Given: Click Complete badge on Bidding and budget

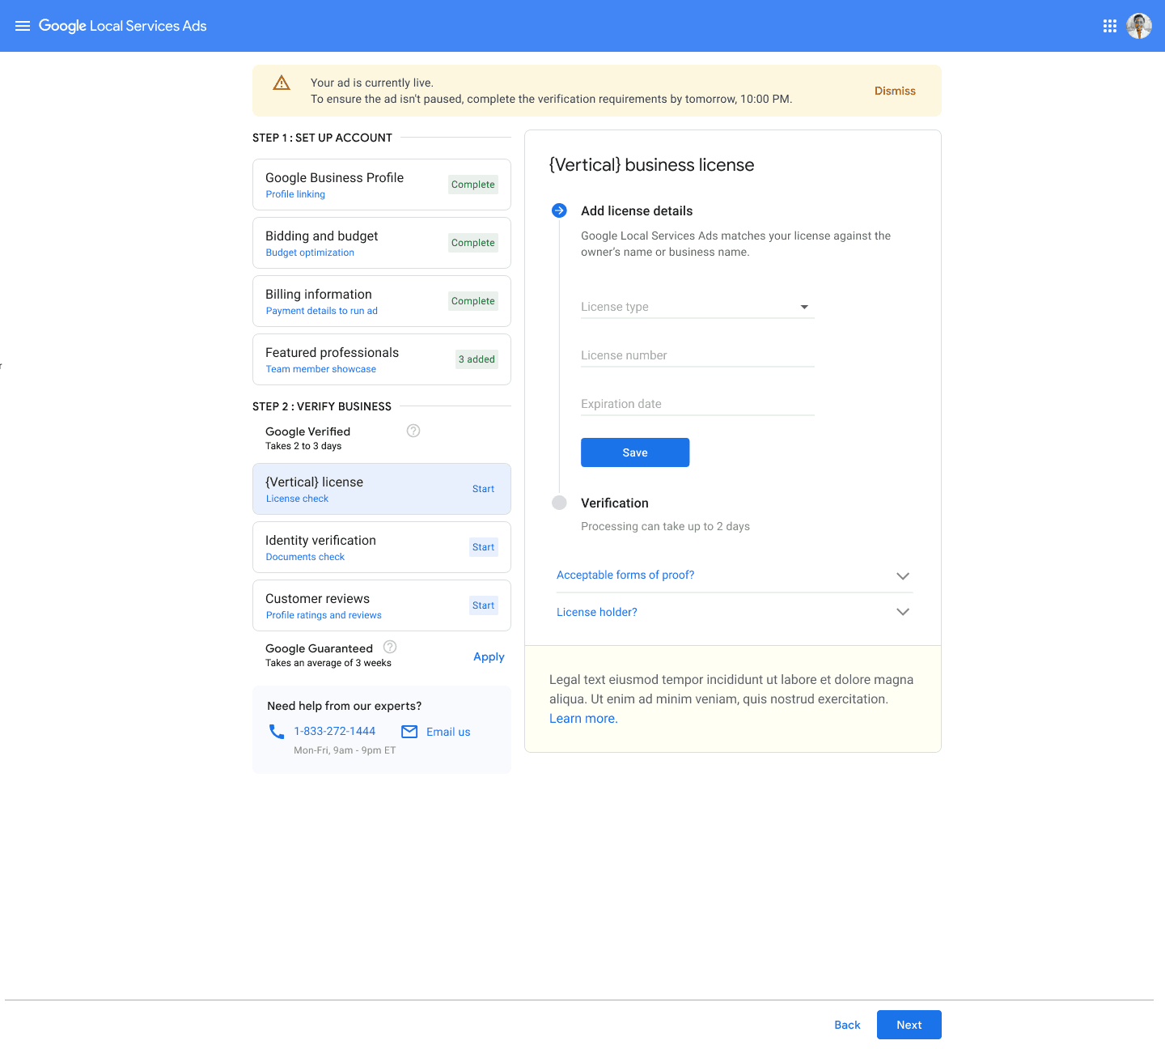Looking at the screenshot, I should pos(473,243).
